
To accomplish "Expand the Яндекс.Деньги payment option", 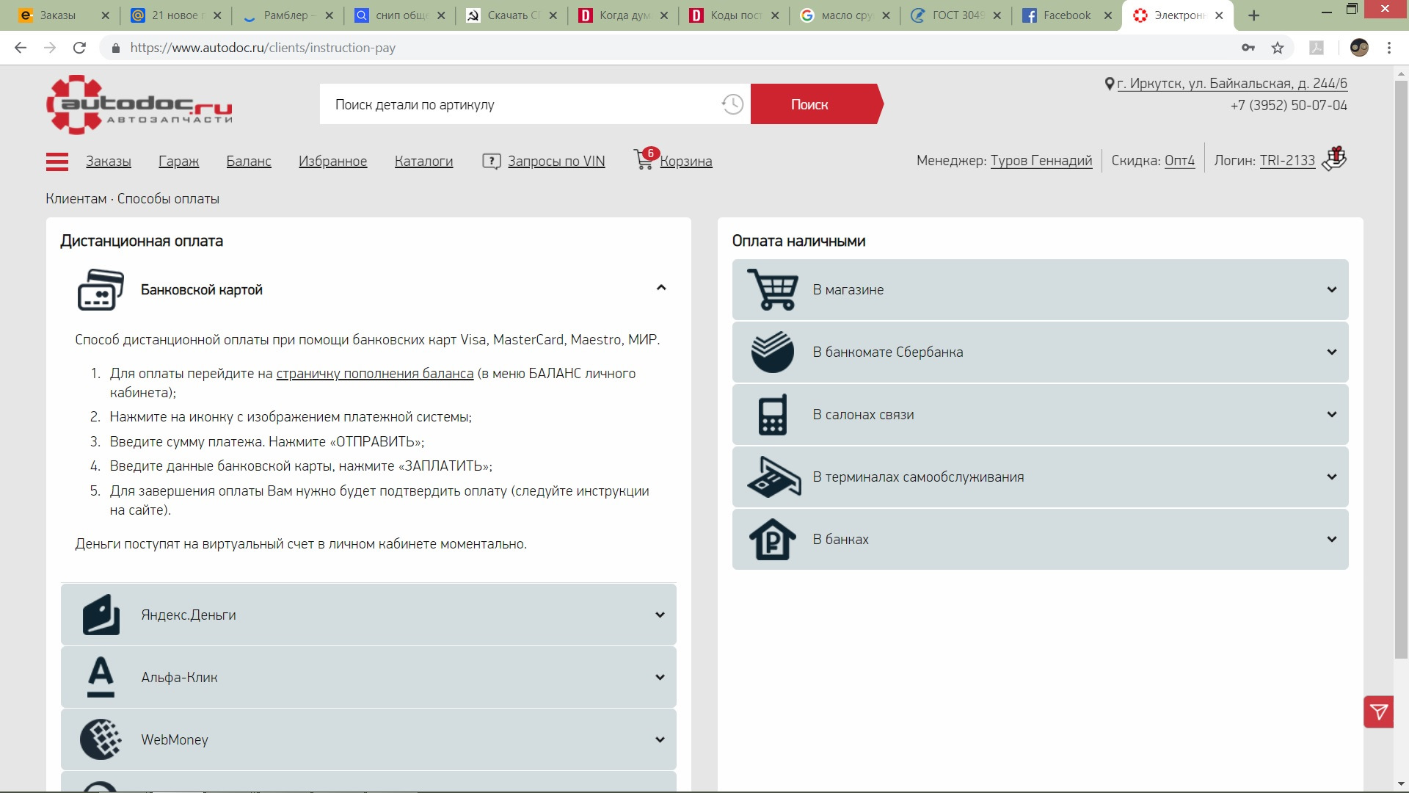I will pyautogui.click(x=660, y=615).
